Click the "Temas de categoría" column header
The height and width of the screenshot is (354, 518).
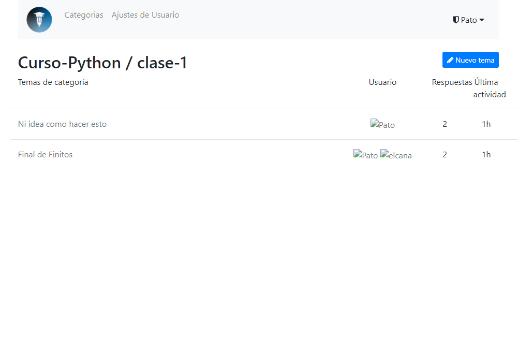tap(53, 82)
